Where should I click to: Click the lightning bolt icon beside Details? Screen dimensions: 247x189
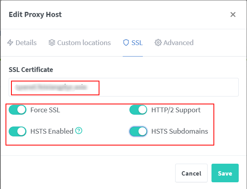pyautogui.click(x=10, y=43)
